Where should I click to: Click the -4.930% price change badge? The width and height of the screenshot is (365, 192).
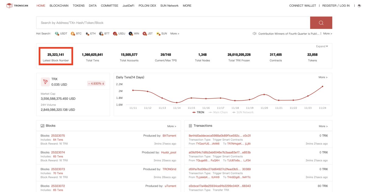pos(96,83)
